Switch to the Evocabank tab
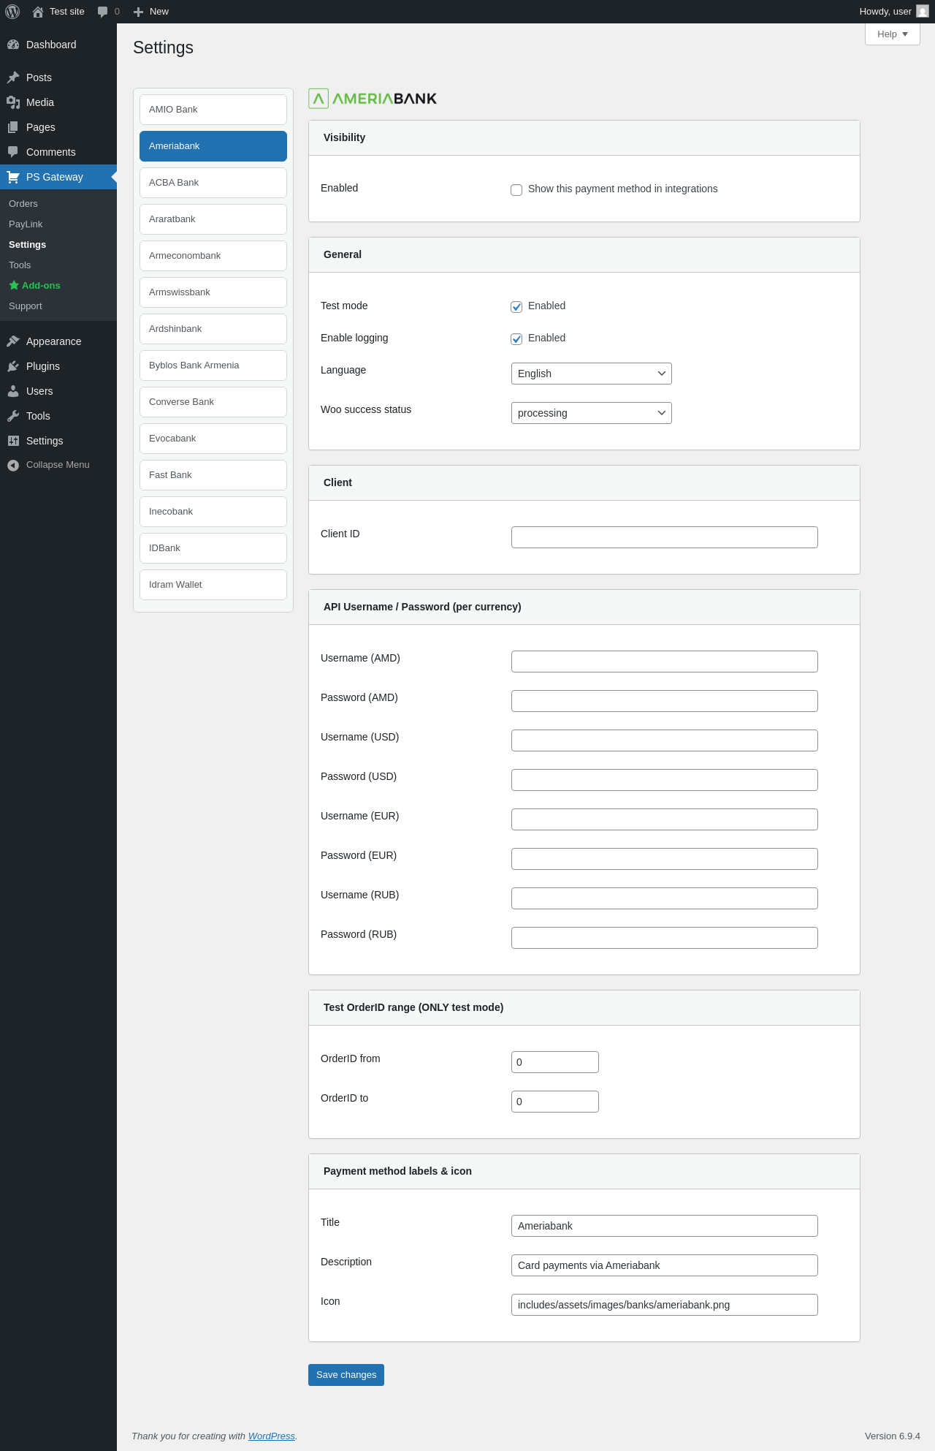The image size is (935, 1451). point(213,439)
